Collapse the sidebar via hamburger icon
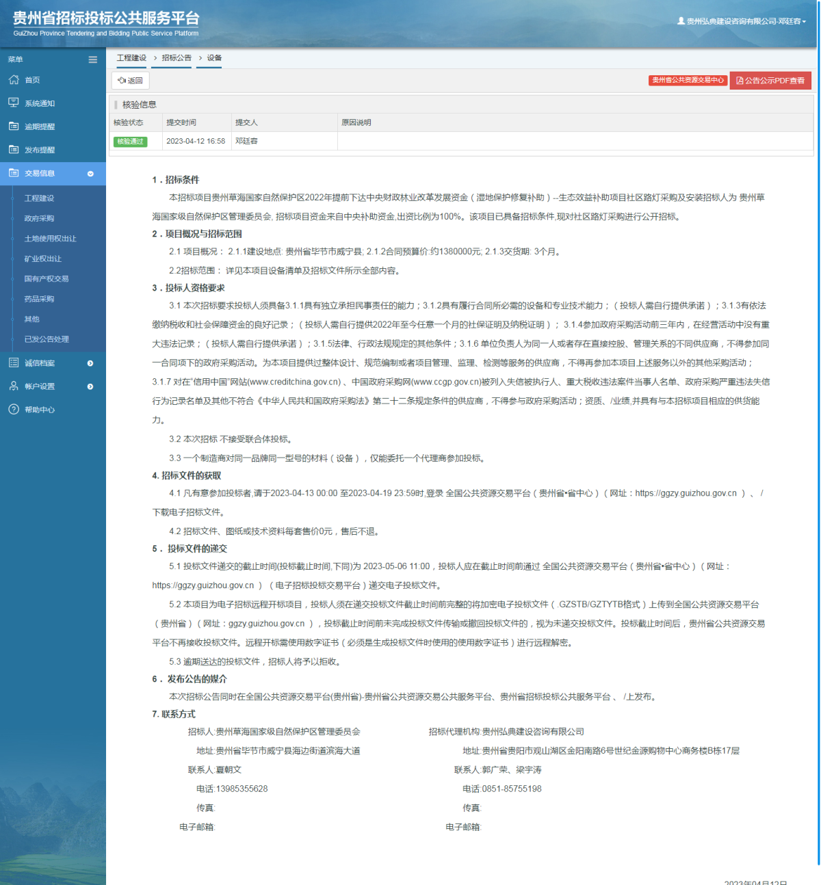Image resolution: width=821 pixels, height=885 pixels. tap(92, 60)
